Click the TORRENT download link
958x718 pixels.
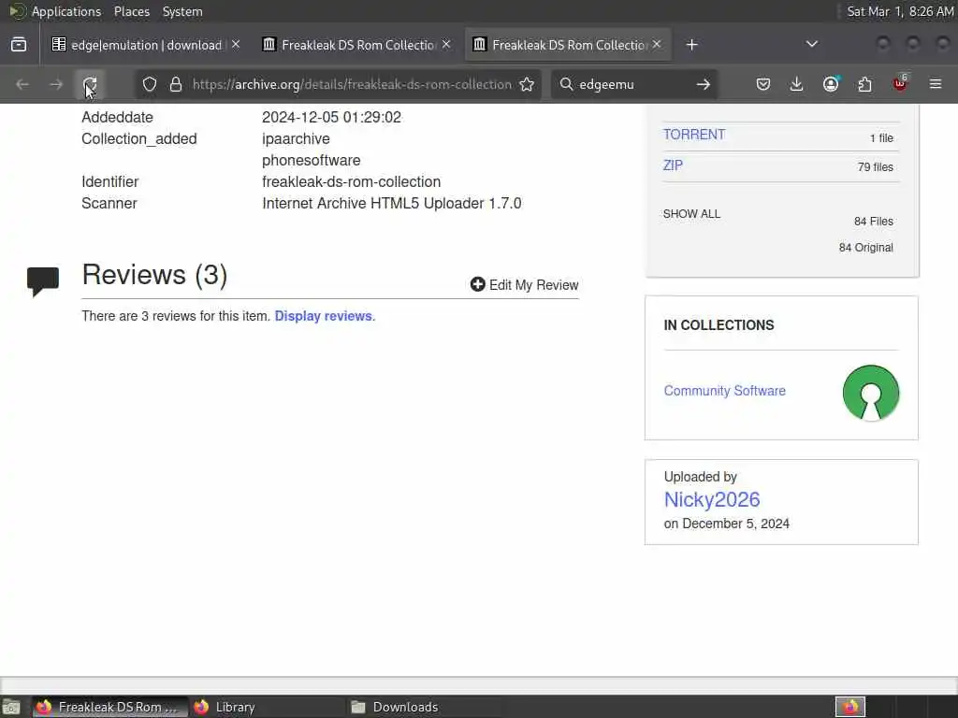pyautogui.click(x=694, y=135)
